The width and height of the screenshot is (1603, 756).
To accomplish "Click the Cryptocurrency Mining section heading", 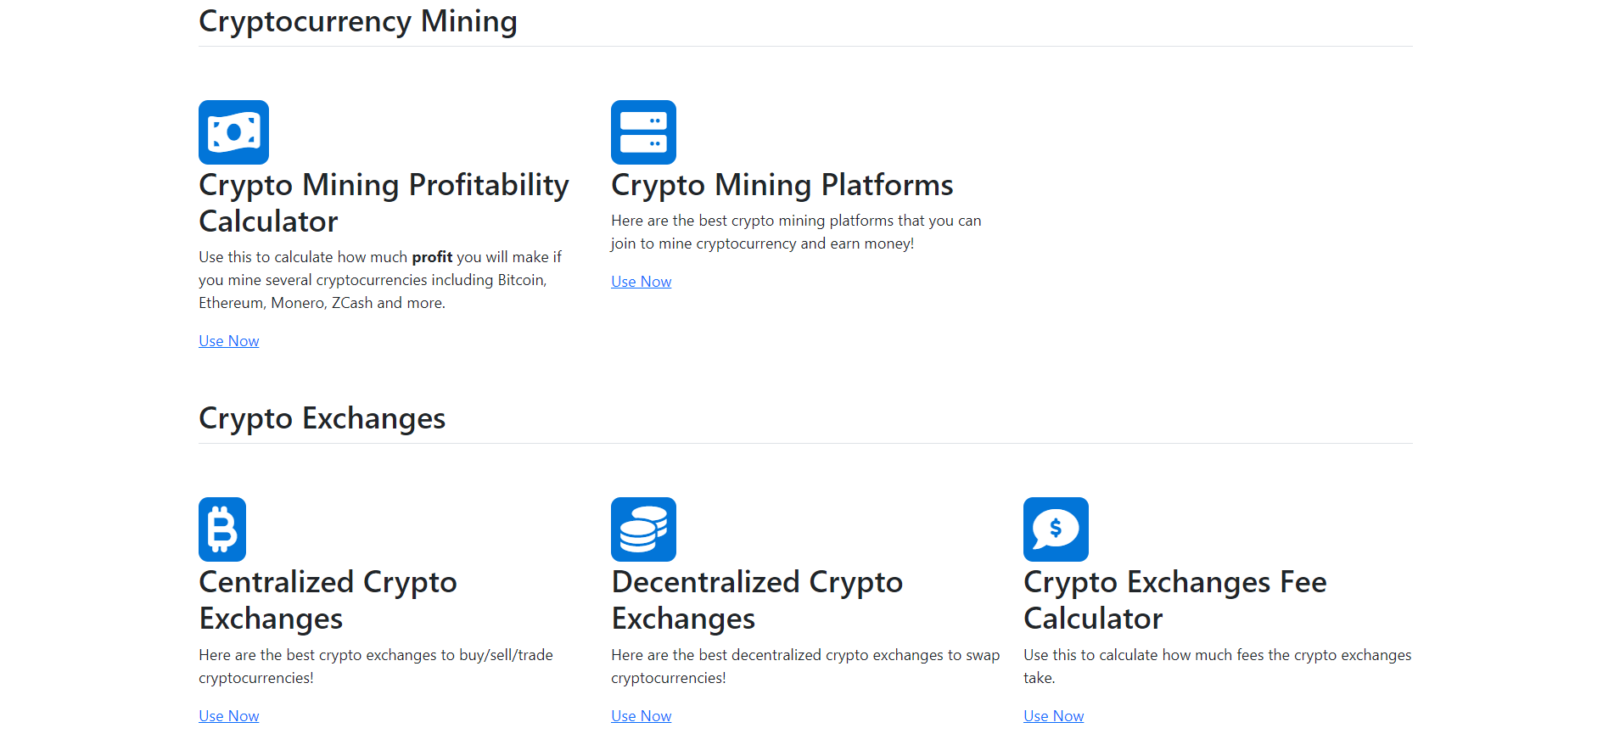I will point(357,21).
